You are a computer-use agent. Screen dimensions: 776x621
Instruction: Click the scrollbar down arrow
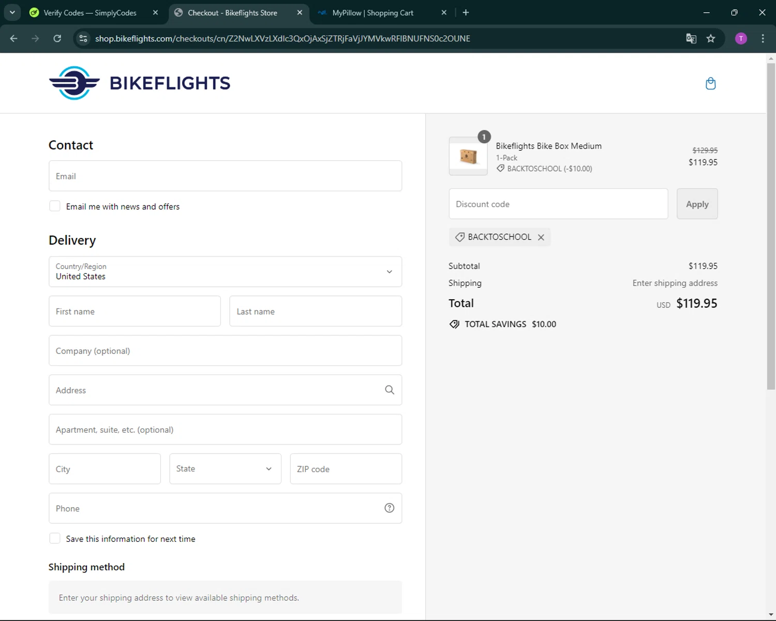point(771,615)
